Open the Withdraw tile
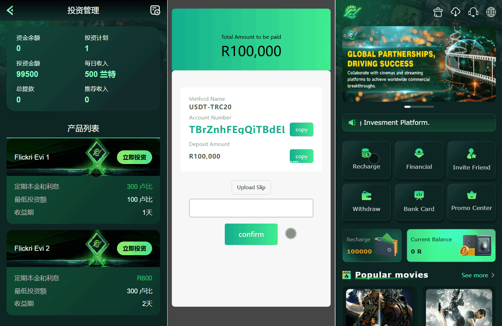Viewport: 502px width, 326px height. pyautogui.click(x=366, y=202)
